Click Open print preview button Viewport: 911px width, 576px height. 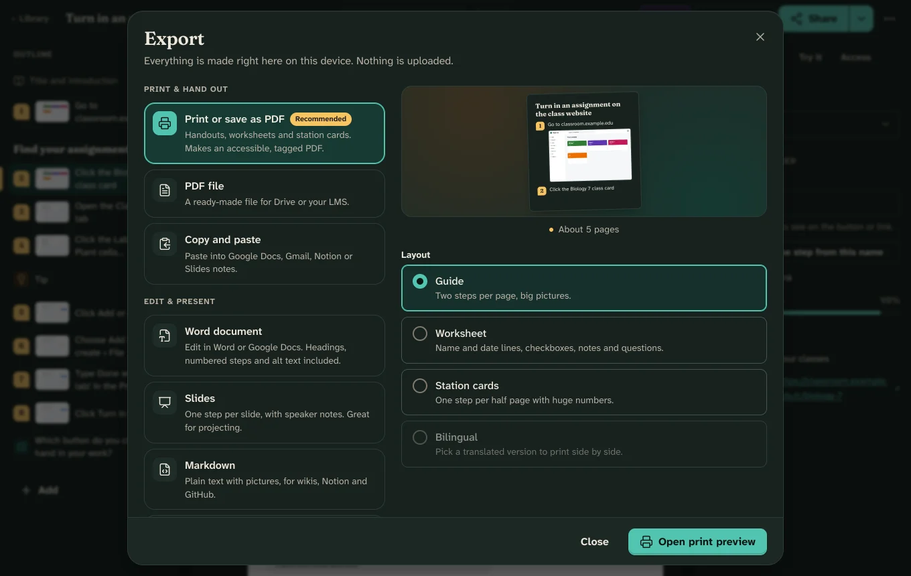pos(697,542)
